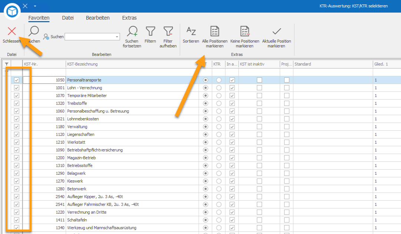The height and width of the screenshot is (234, 401).
Task: Open the Filtern funnel tool
Action: coord(150,32)
